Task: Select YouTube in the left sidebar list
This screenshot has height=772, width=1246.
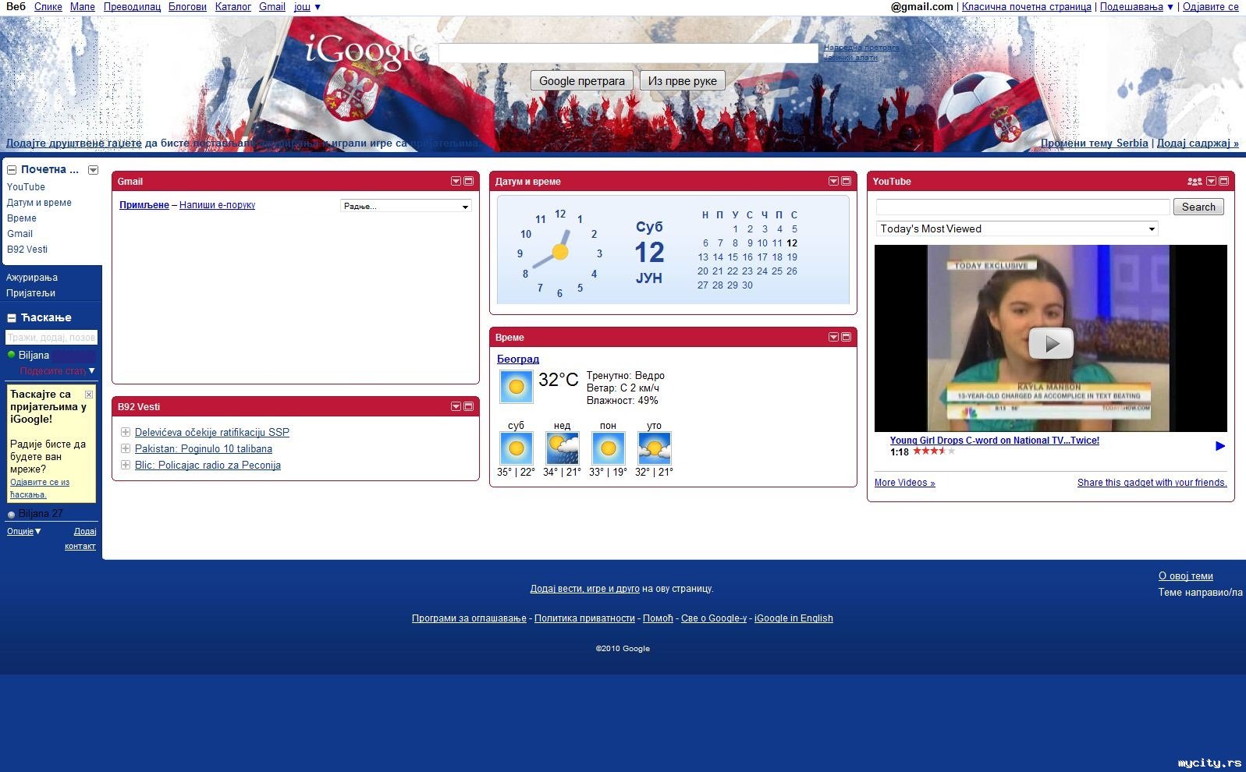Action: pyautogui.click(x=26, y=187)
